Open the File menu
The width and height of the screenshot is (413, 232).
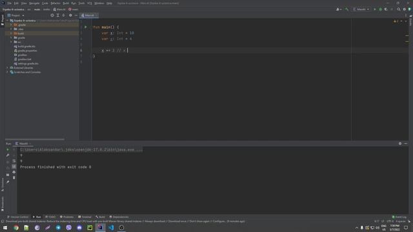pos(10,3)
